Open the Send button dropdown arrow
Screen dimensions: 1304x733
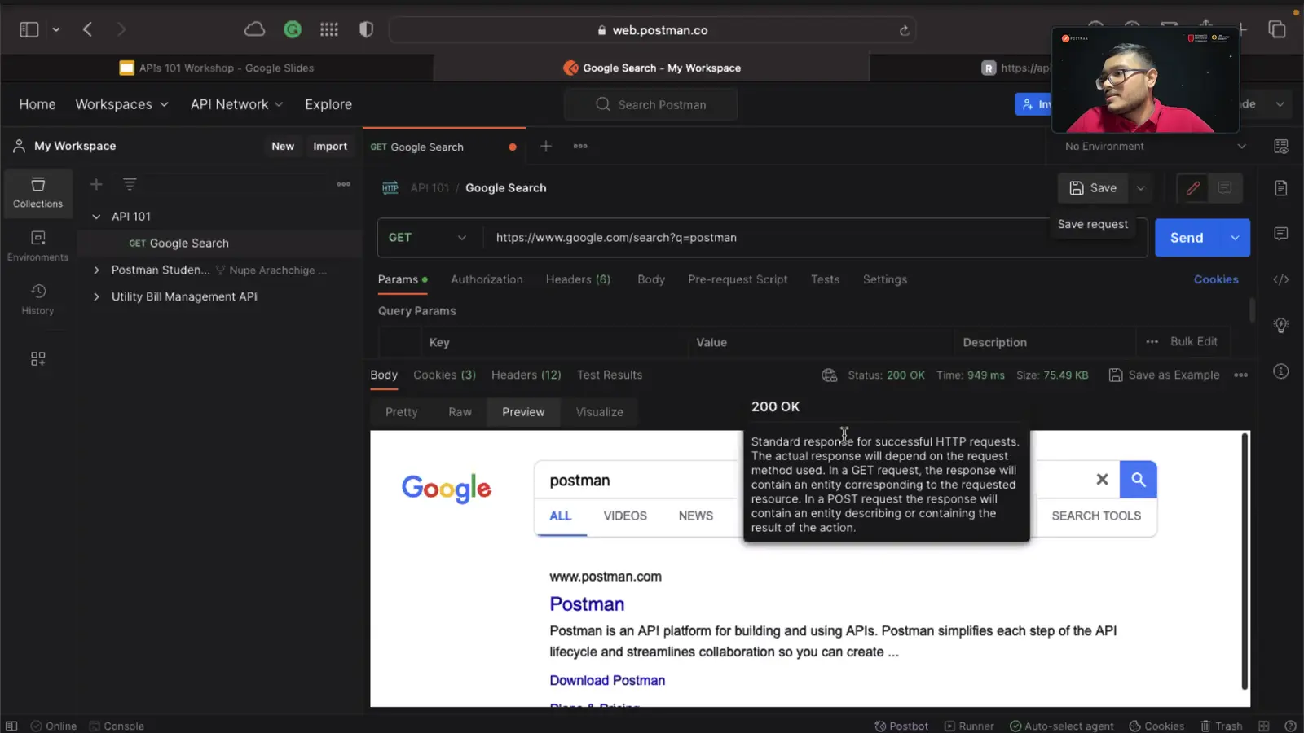coord(1235,238)
